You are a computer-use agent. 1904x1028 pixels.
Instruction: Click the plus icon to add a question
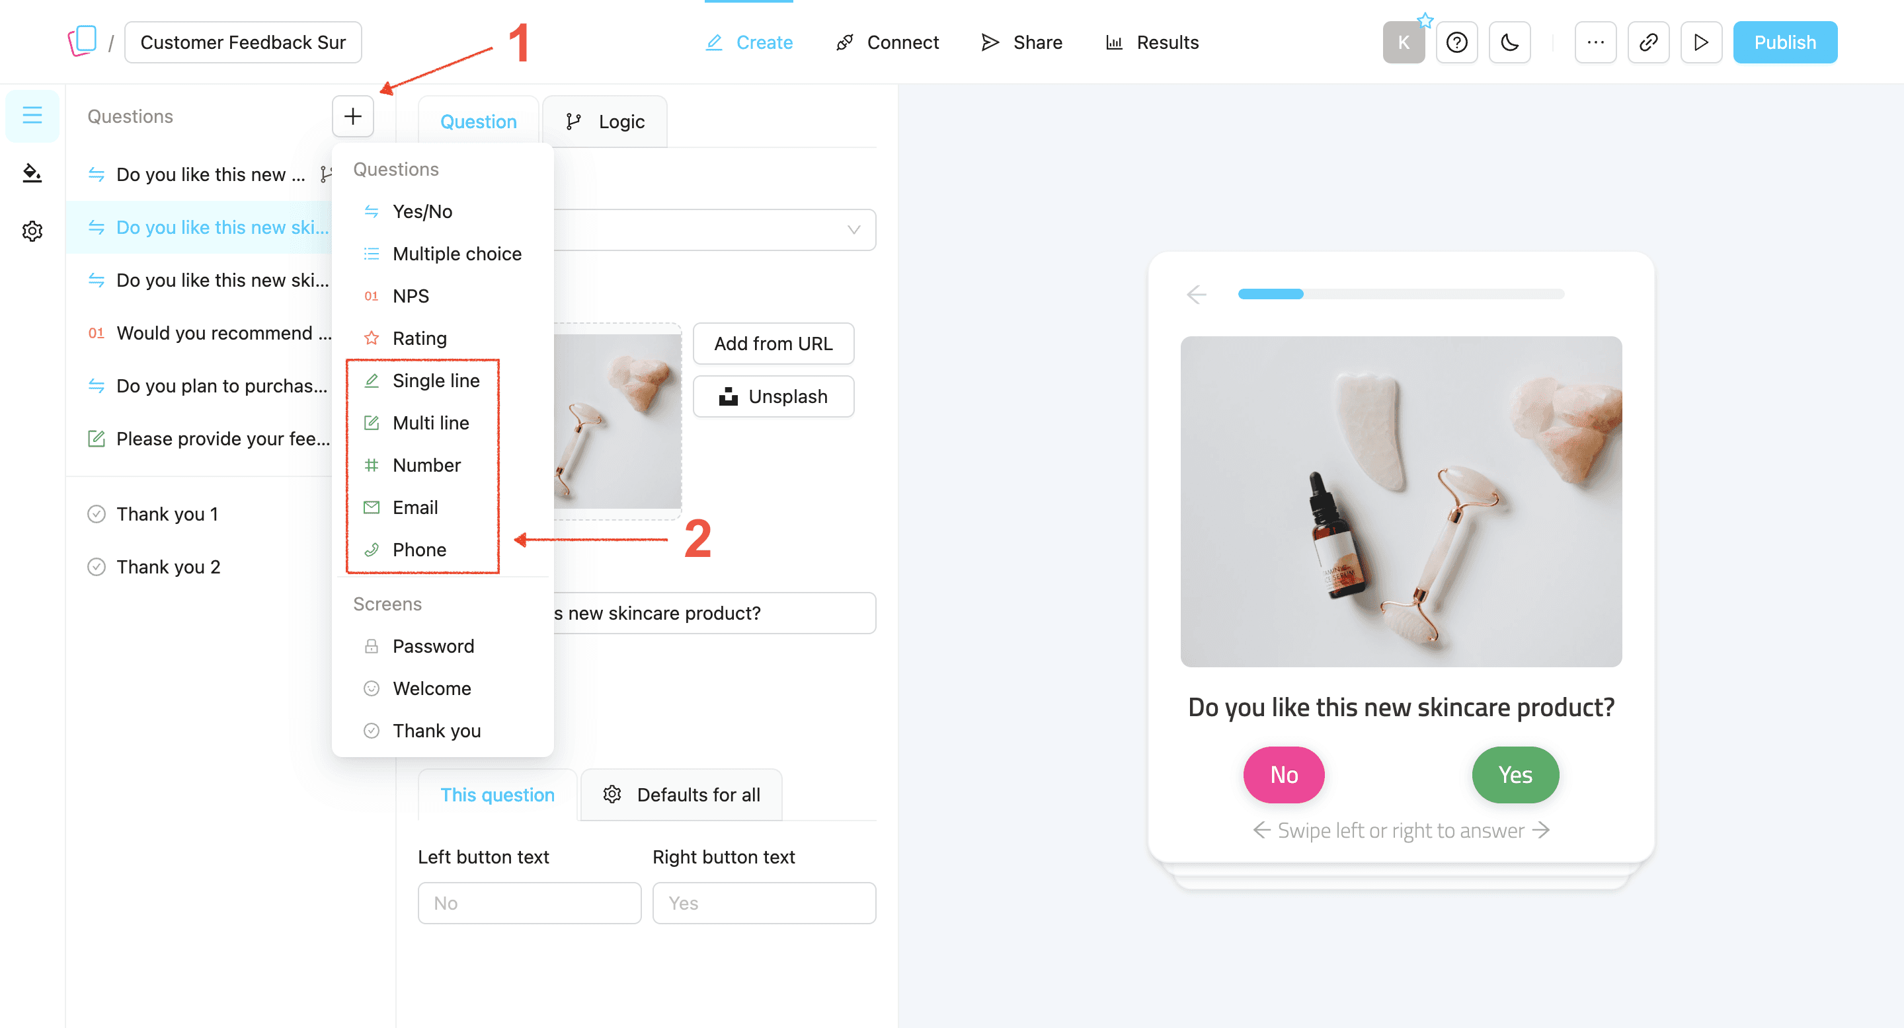(352, 116)
